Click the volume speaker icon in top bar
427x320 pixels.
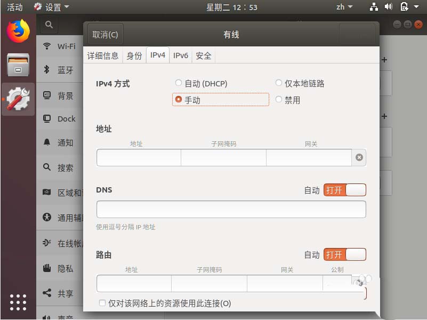(388, 7)
